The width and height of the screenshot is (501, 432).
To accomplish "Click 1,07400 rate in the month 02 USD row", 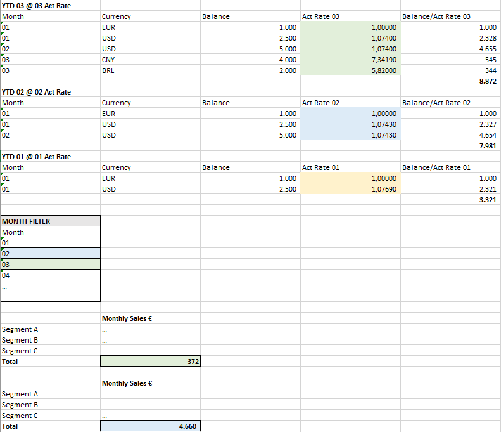I will click(350, 49).
